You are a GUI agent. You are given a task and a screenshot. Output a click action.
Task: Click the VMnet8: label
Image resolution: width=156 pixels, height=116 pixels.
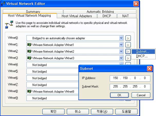pyautogui.click(x=13, y=91)
